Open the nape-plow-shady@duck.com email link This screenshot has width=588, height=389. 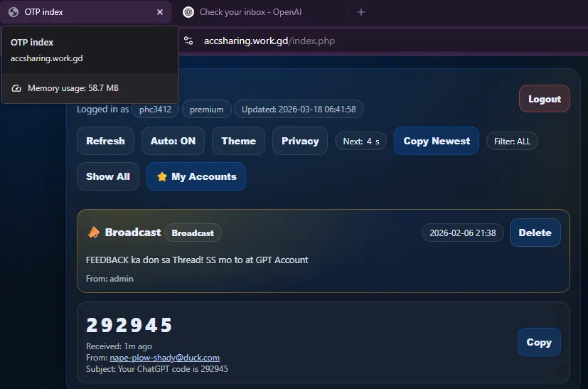pos(165,358)
